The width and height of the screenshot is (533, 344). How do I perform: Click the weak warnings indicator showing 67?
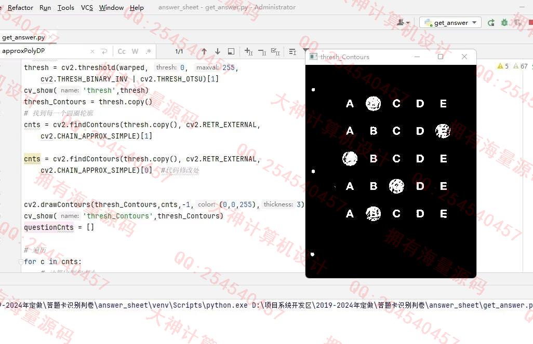[x=521, y=66]
